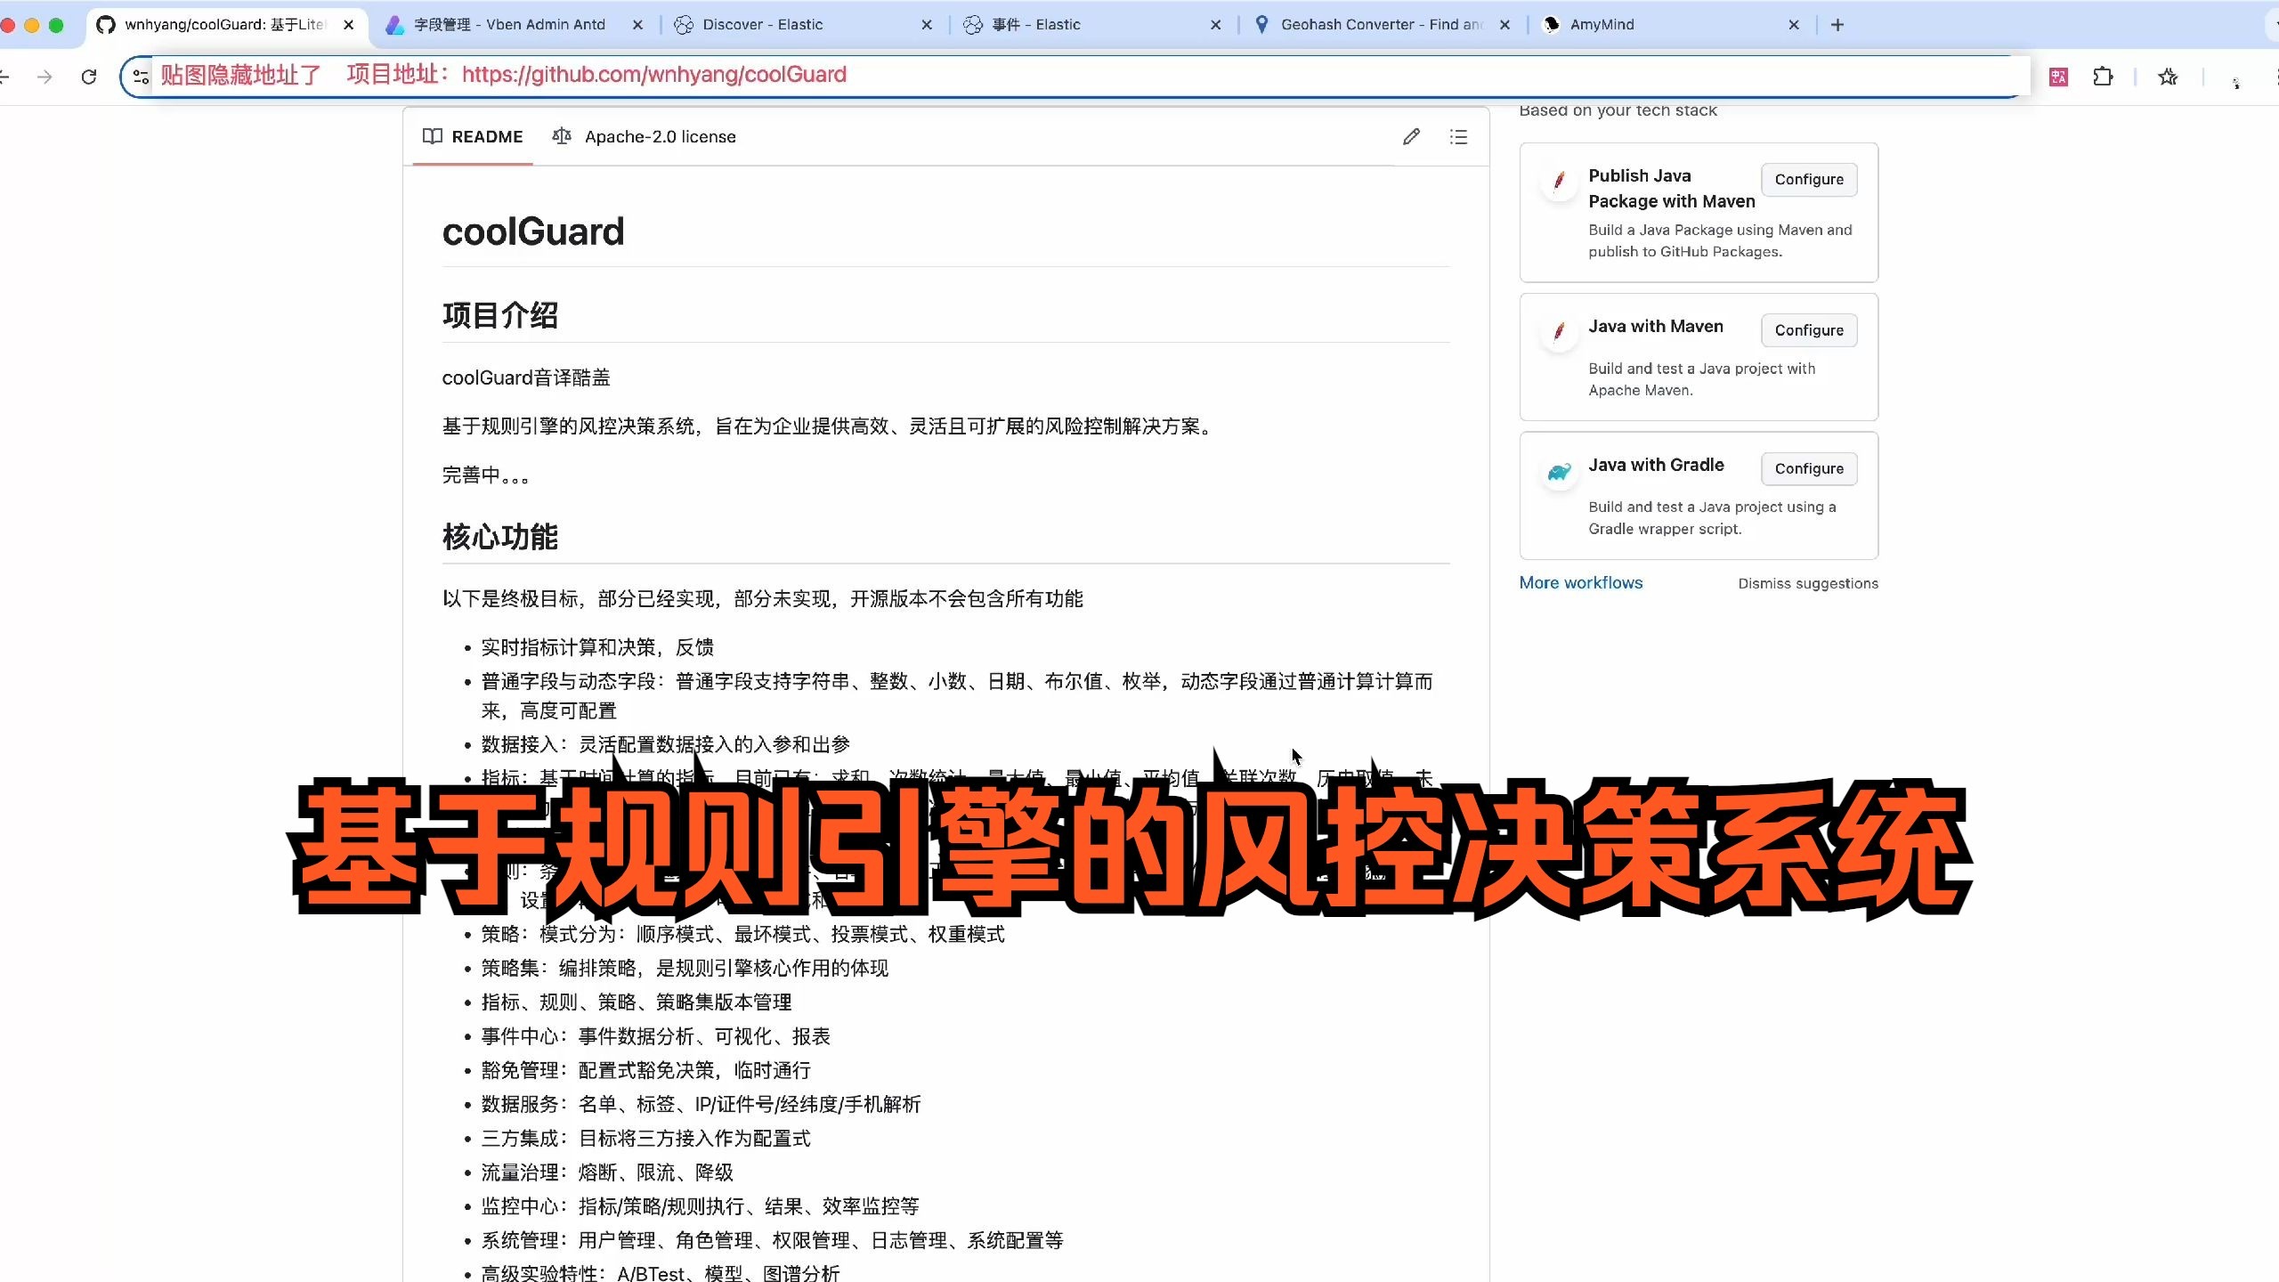2279x1282 pixels.
Task: Select the README tab
Action: pos(473,137)
